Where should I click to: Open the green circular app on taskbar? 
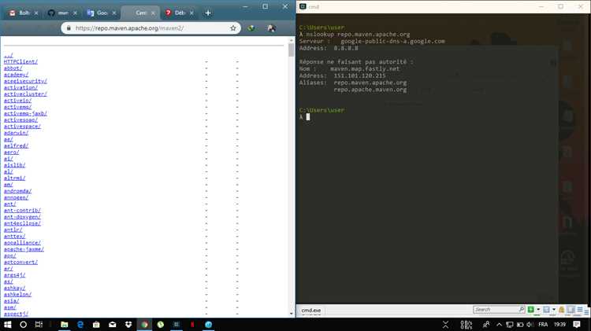pyautogui.click(x=161, y=324)
